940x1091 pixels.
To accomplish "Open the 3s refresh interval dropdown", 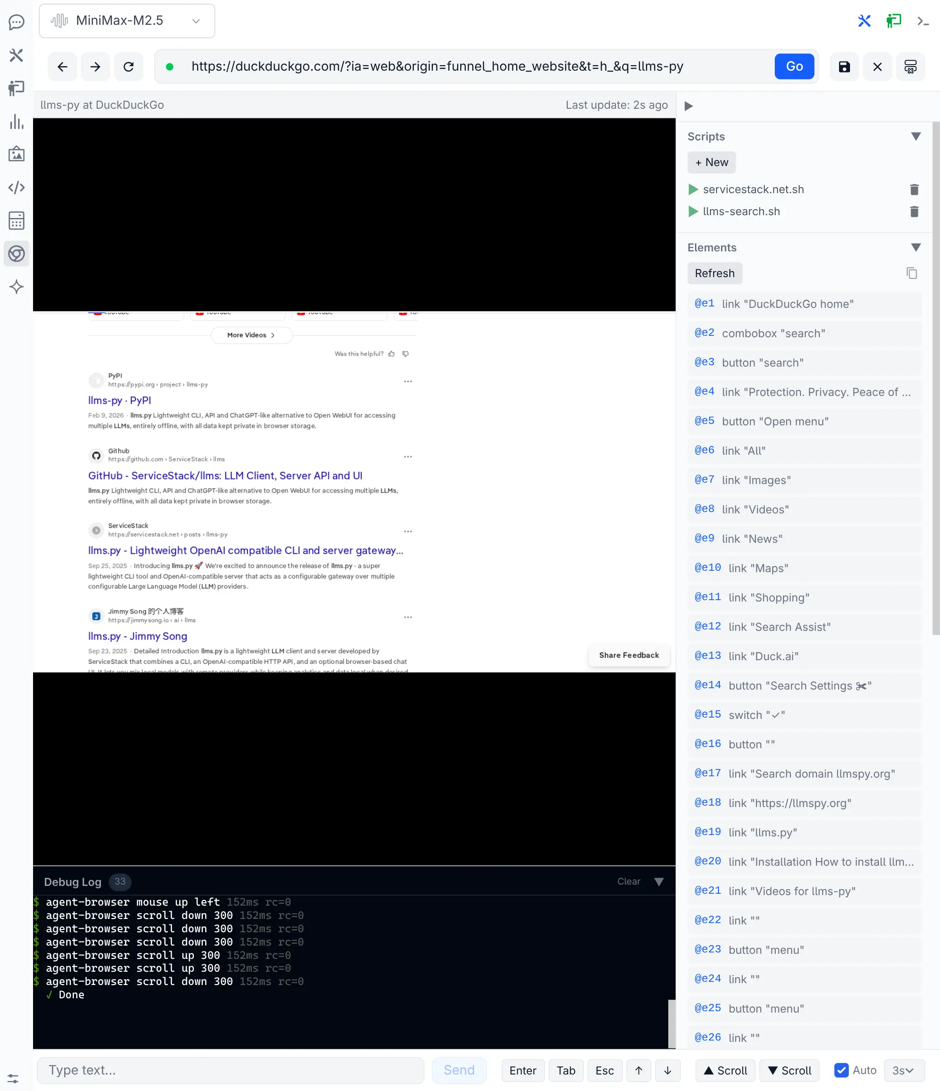I will [903, 1070].
